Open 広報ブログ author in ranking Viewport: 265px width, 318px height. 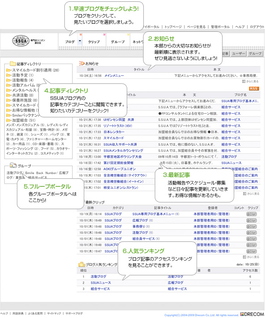tap(175, 283)
